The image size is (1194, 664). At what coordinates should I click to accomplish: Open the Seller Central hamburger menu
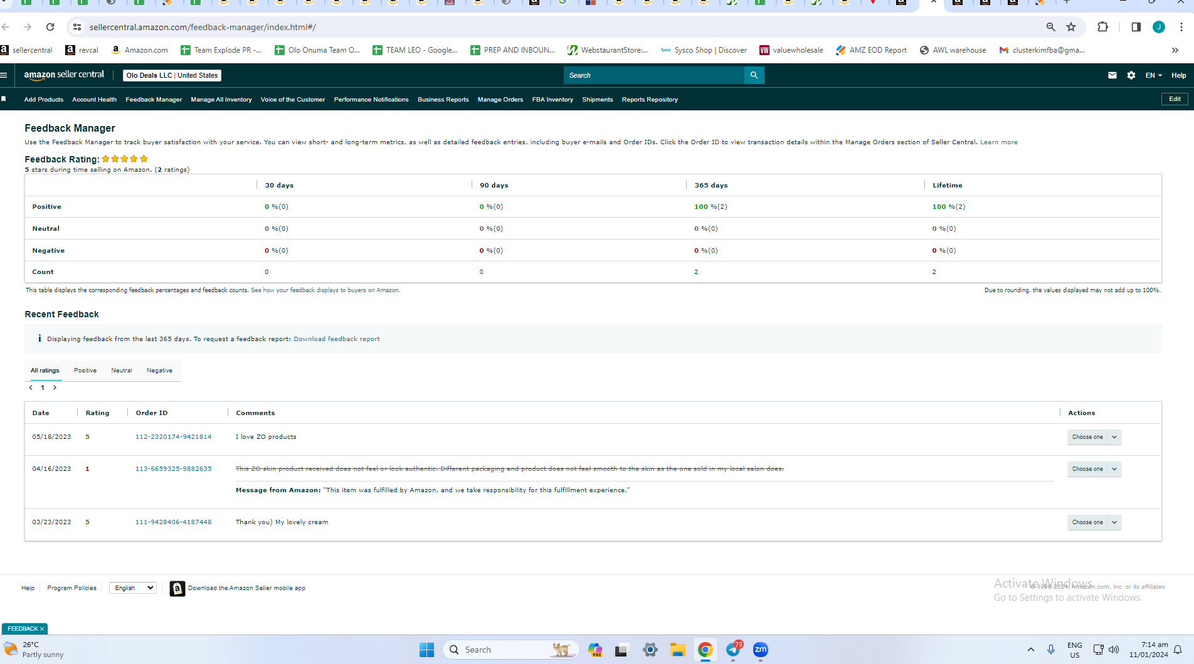coord(4,75)
